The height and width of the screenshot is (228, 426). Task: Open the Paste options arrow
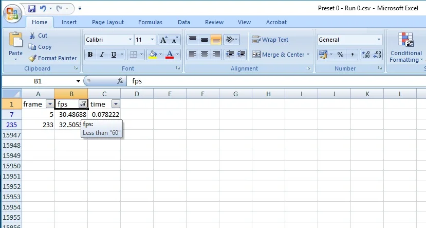tap(15, 59)
